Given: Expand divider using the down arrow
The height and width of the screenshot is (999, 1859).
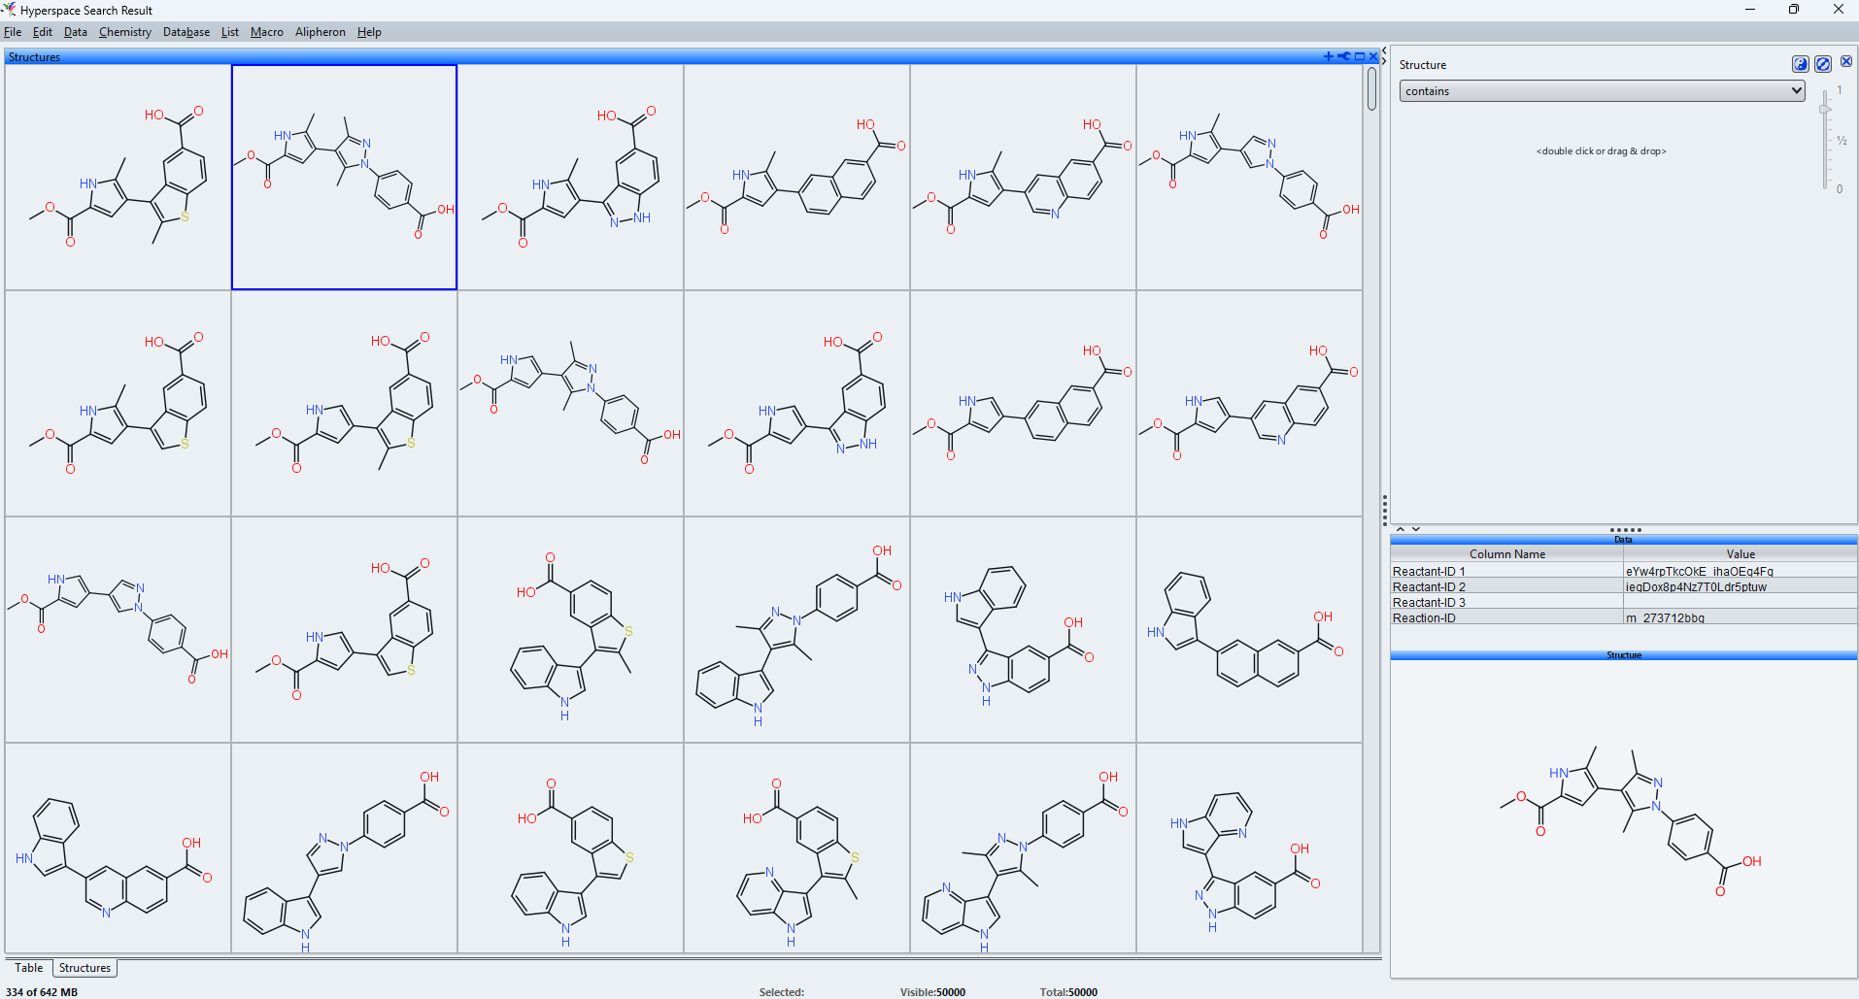Looking at the screenshot, I should point(1416,529).
